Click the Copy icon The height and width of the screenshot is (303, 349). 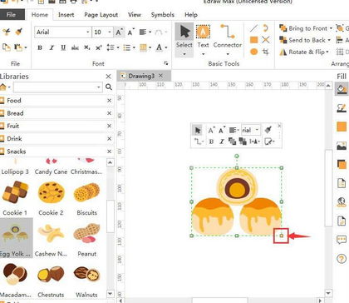6,47
